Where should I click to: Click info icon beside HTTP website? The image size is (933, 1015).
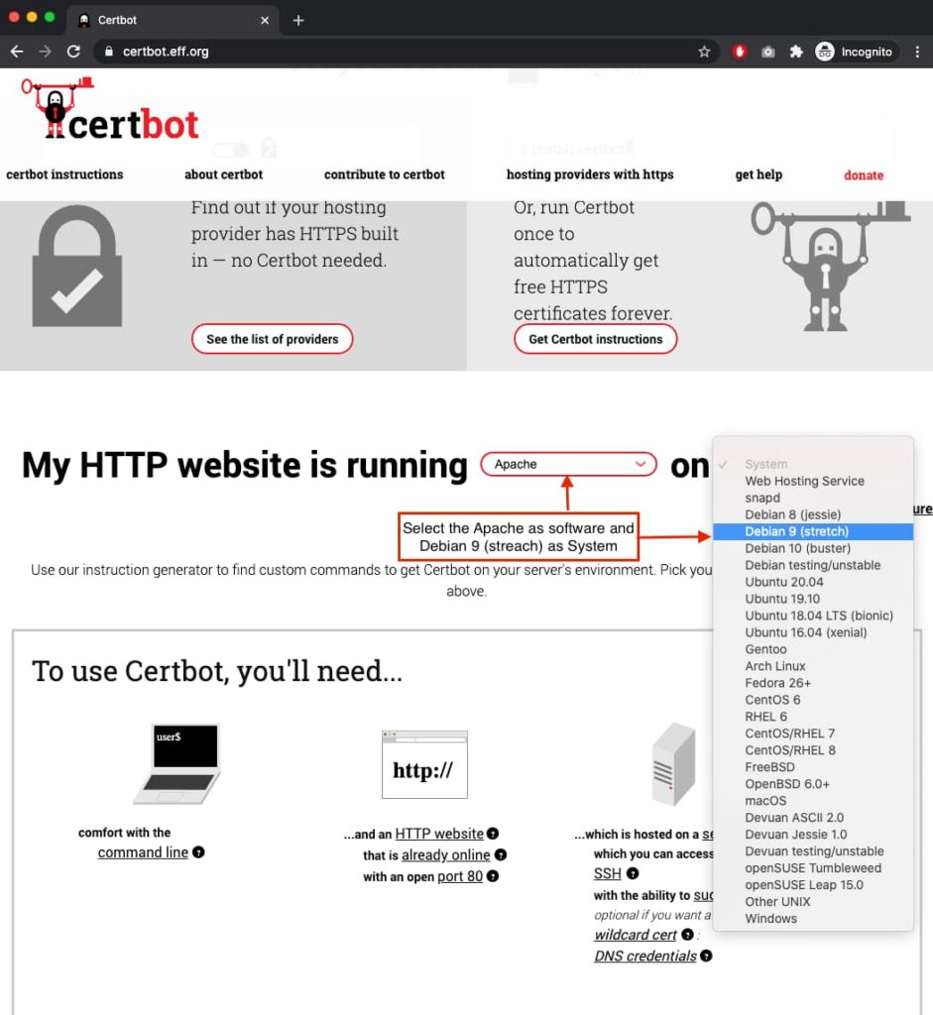click(493, 834)
